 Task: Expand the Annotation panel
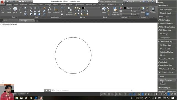point(56,17)
